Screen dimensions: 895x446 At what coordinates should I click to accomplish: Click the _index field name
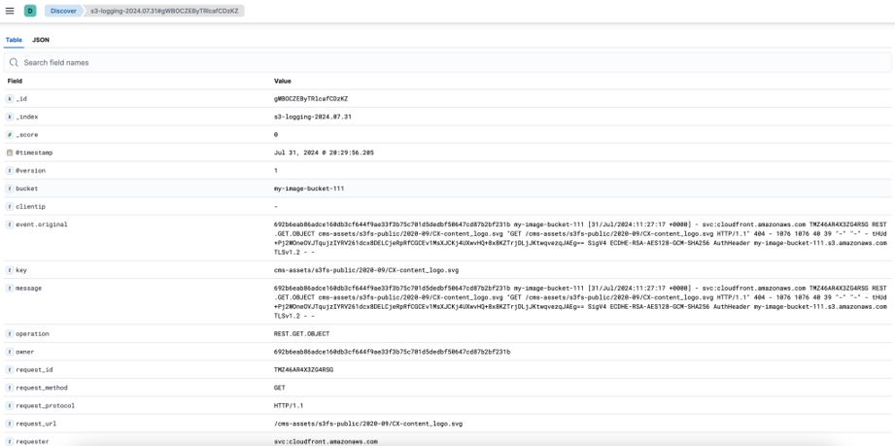(x=25, y=117)
